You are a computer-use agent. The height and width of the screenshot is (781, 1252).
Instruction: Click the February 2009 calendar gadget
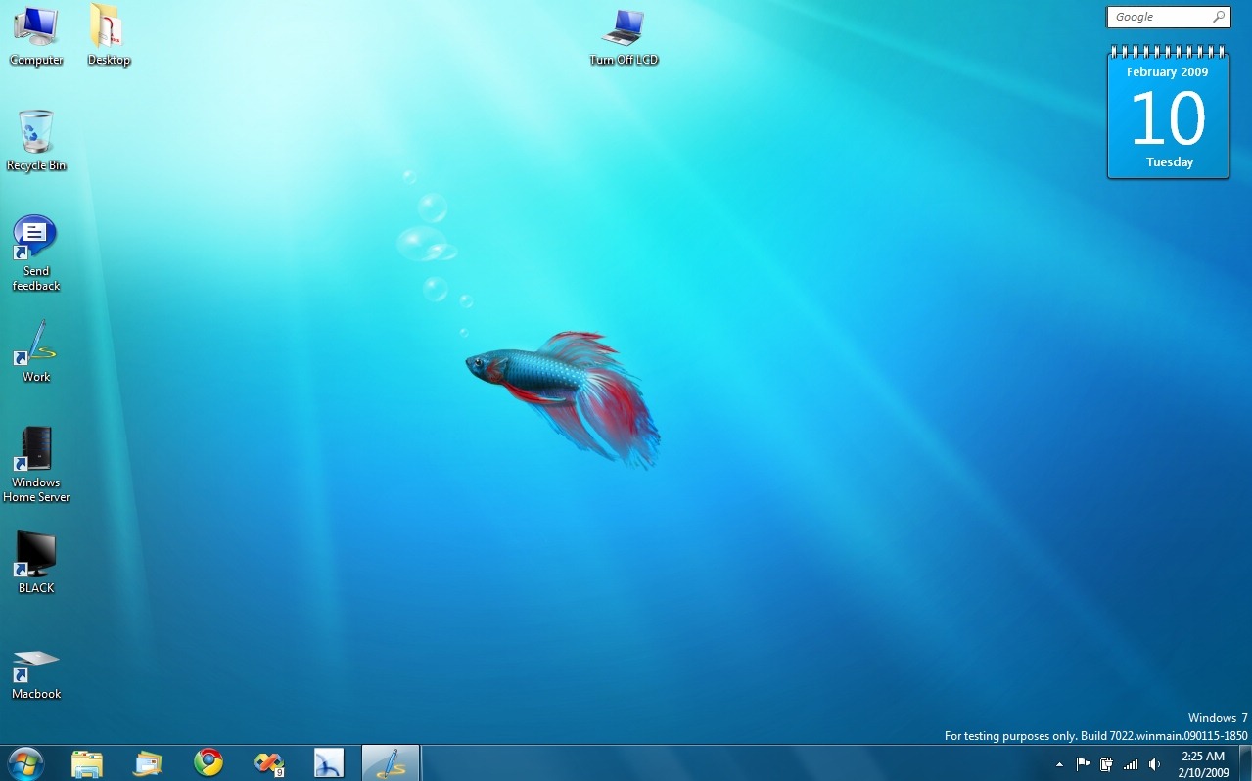[1168, 115]
